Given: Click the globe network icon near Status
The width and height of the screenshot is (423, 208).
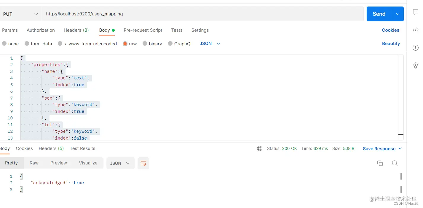Looking at the screenshot, I should 260,148.
